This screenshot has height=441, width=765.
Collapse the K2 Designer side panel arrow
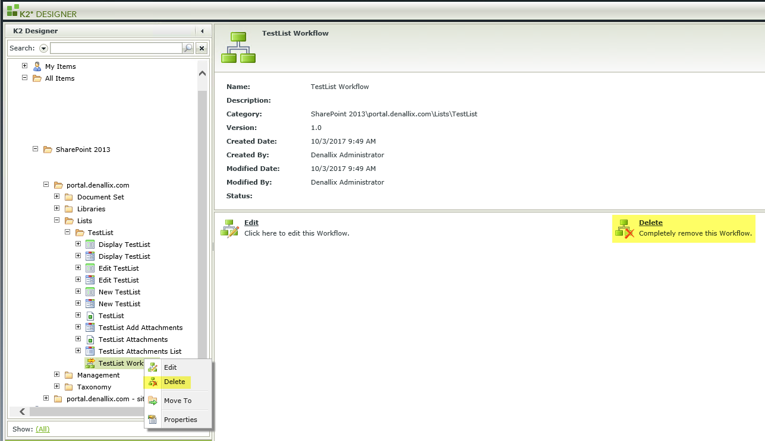[202, 31]
